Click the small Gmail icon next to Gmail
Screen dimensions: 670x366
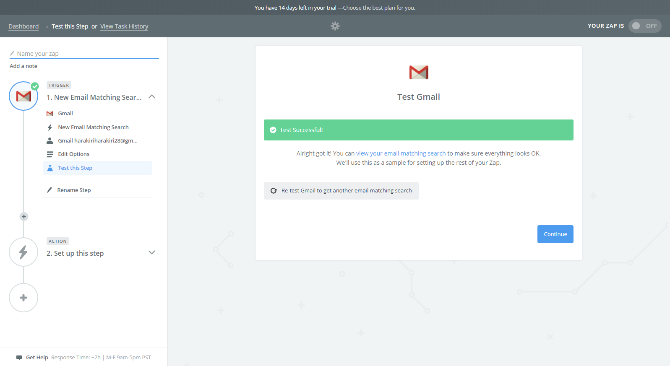click(50, 114)
